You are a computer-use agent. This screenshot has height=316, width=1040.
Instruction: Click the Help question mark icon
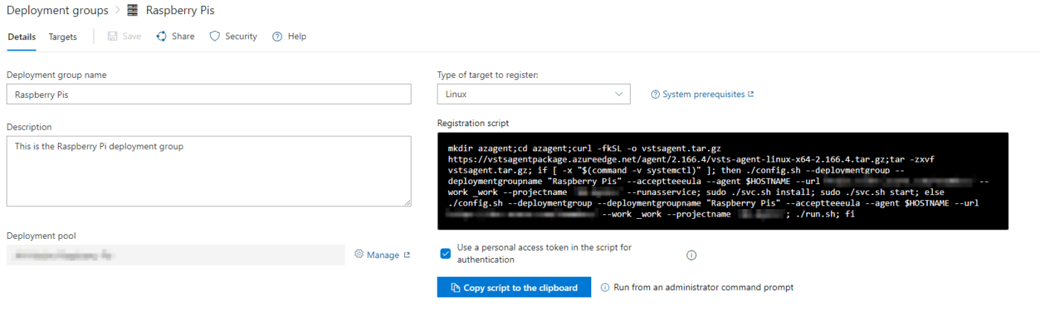pos(277,36)
